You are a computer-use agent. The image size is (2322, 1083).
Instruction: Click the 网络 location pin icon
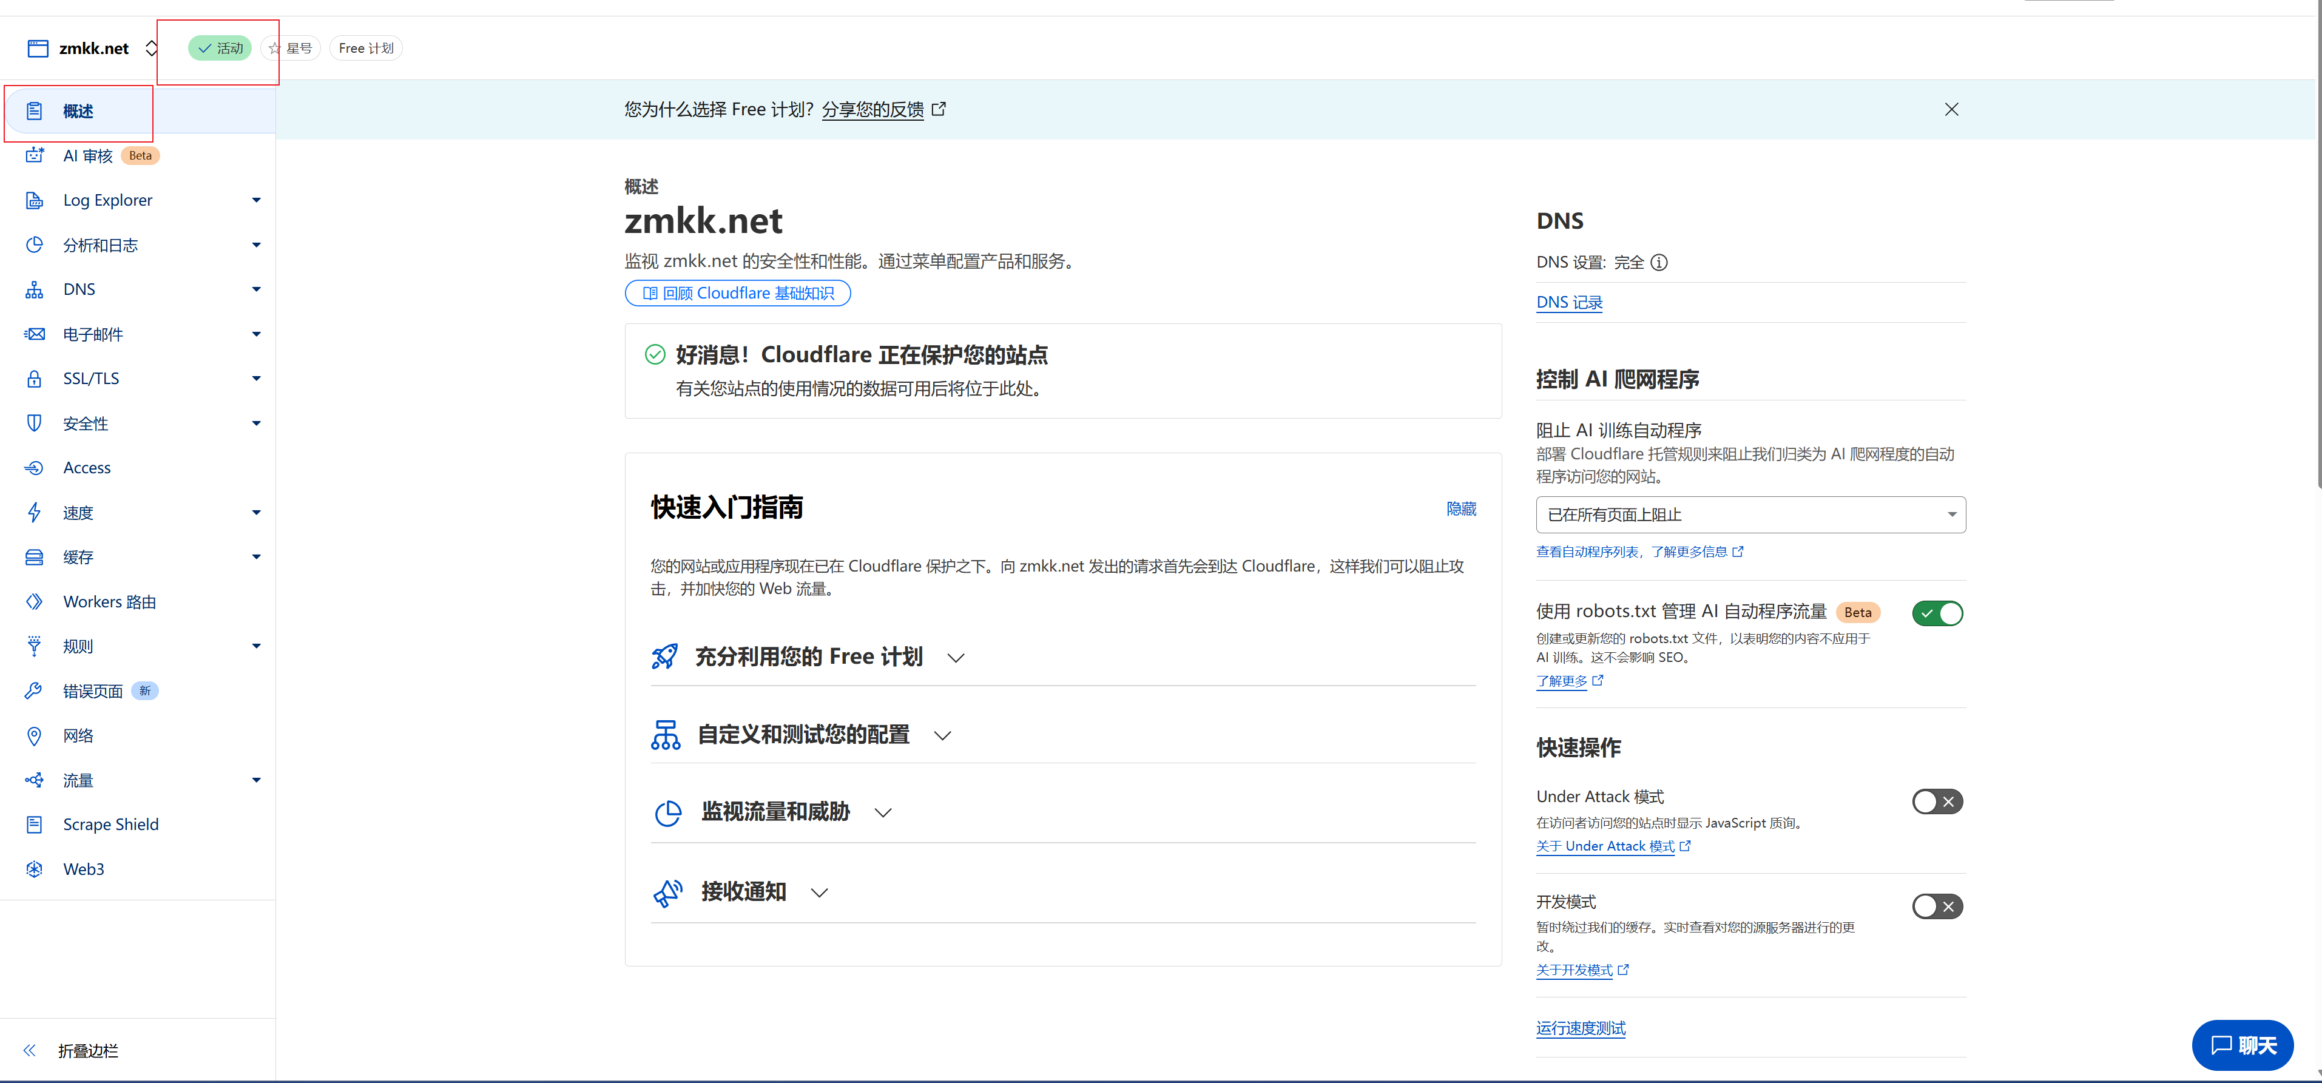pos(34,735)
